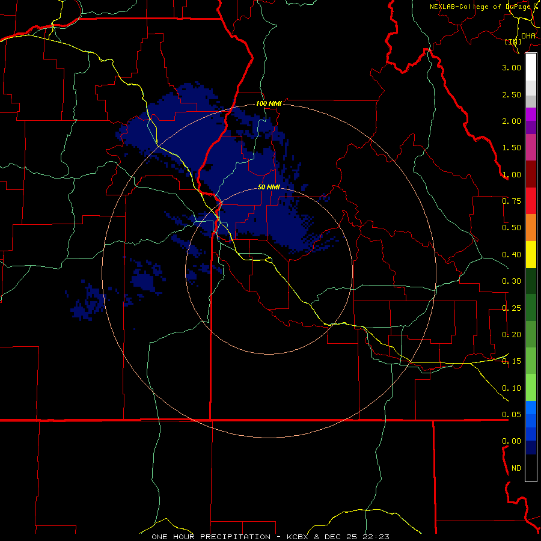Pick the bright red legend swatch

[531, 201]
